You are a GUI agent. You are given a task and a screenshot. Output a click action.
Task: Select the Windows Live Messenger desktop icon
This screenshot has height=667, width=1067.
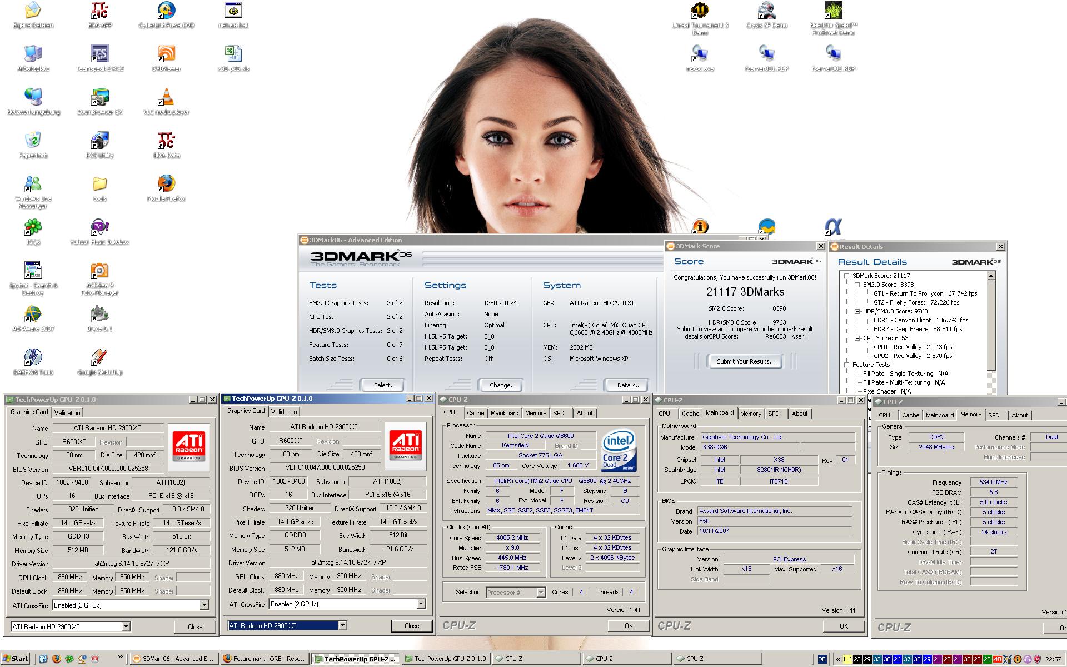pyautogui.click(x=33, y=192)
